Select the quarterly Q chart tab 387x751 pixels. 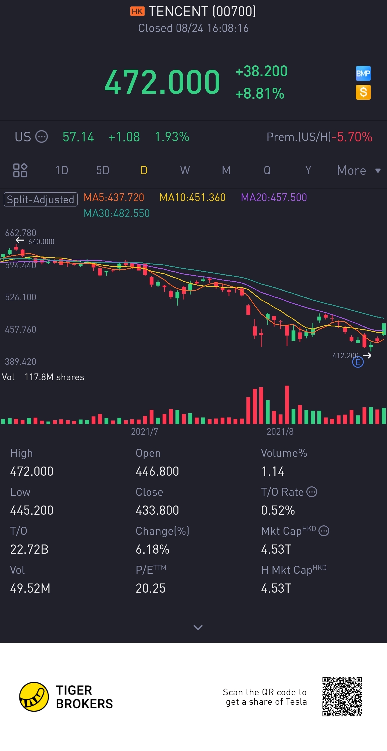(267, 170)
